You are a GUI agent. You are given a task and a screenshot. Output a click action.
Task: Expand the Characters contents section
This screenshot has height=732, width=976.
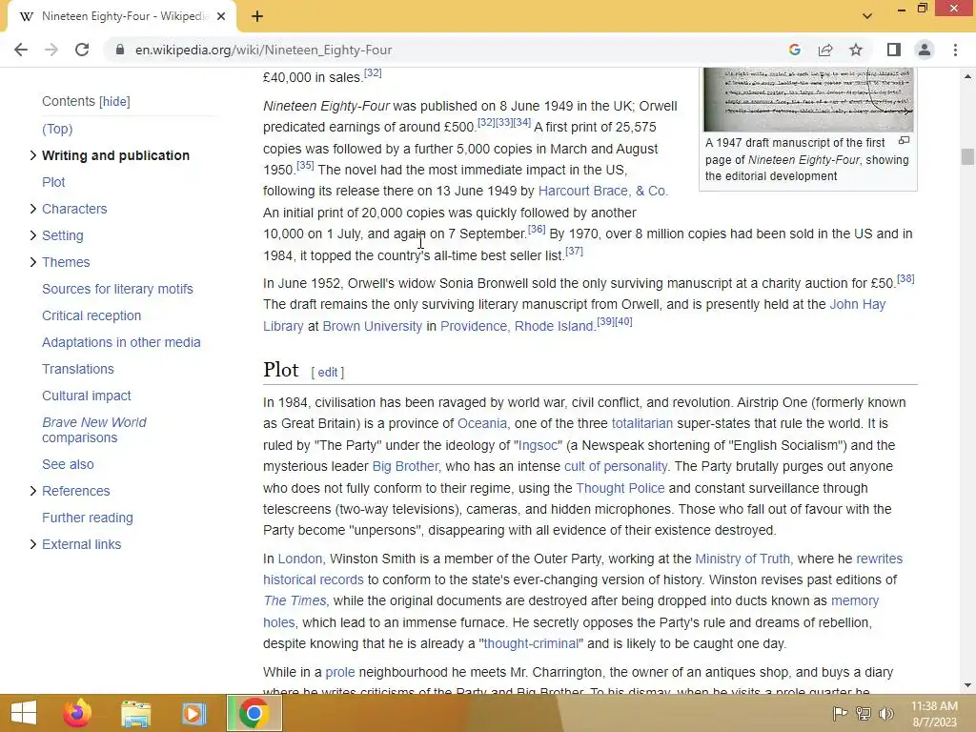pyautogui.click(x=33, y=209)
